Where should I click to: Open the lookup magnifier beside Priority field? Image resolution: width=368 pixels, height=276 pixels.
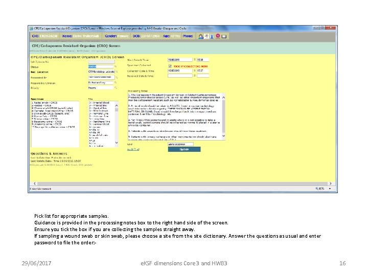[x=116, y=88]
